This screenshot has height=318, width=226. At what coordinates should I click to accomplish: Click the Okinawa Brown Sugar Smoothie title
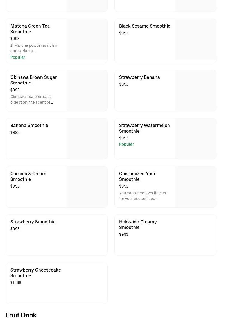[x=33, y=80]
